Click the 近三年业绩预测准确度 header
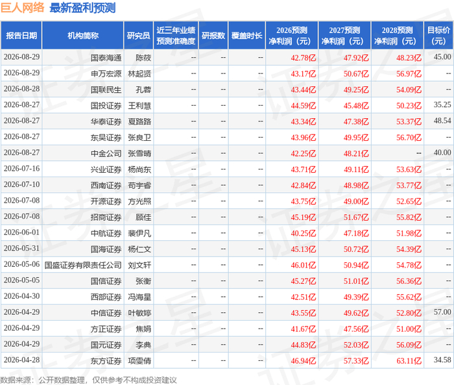454x385 pixels. 176,36
